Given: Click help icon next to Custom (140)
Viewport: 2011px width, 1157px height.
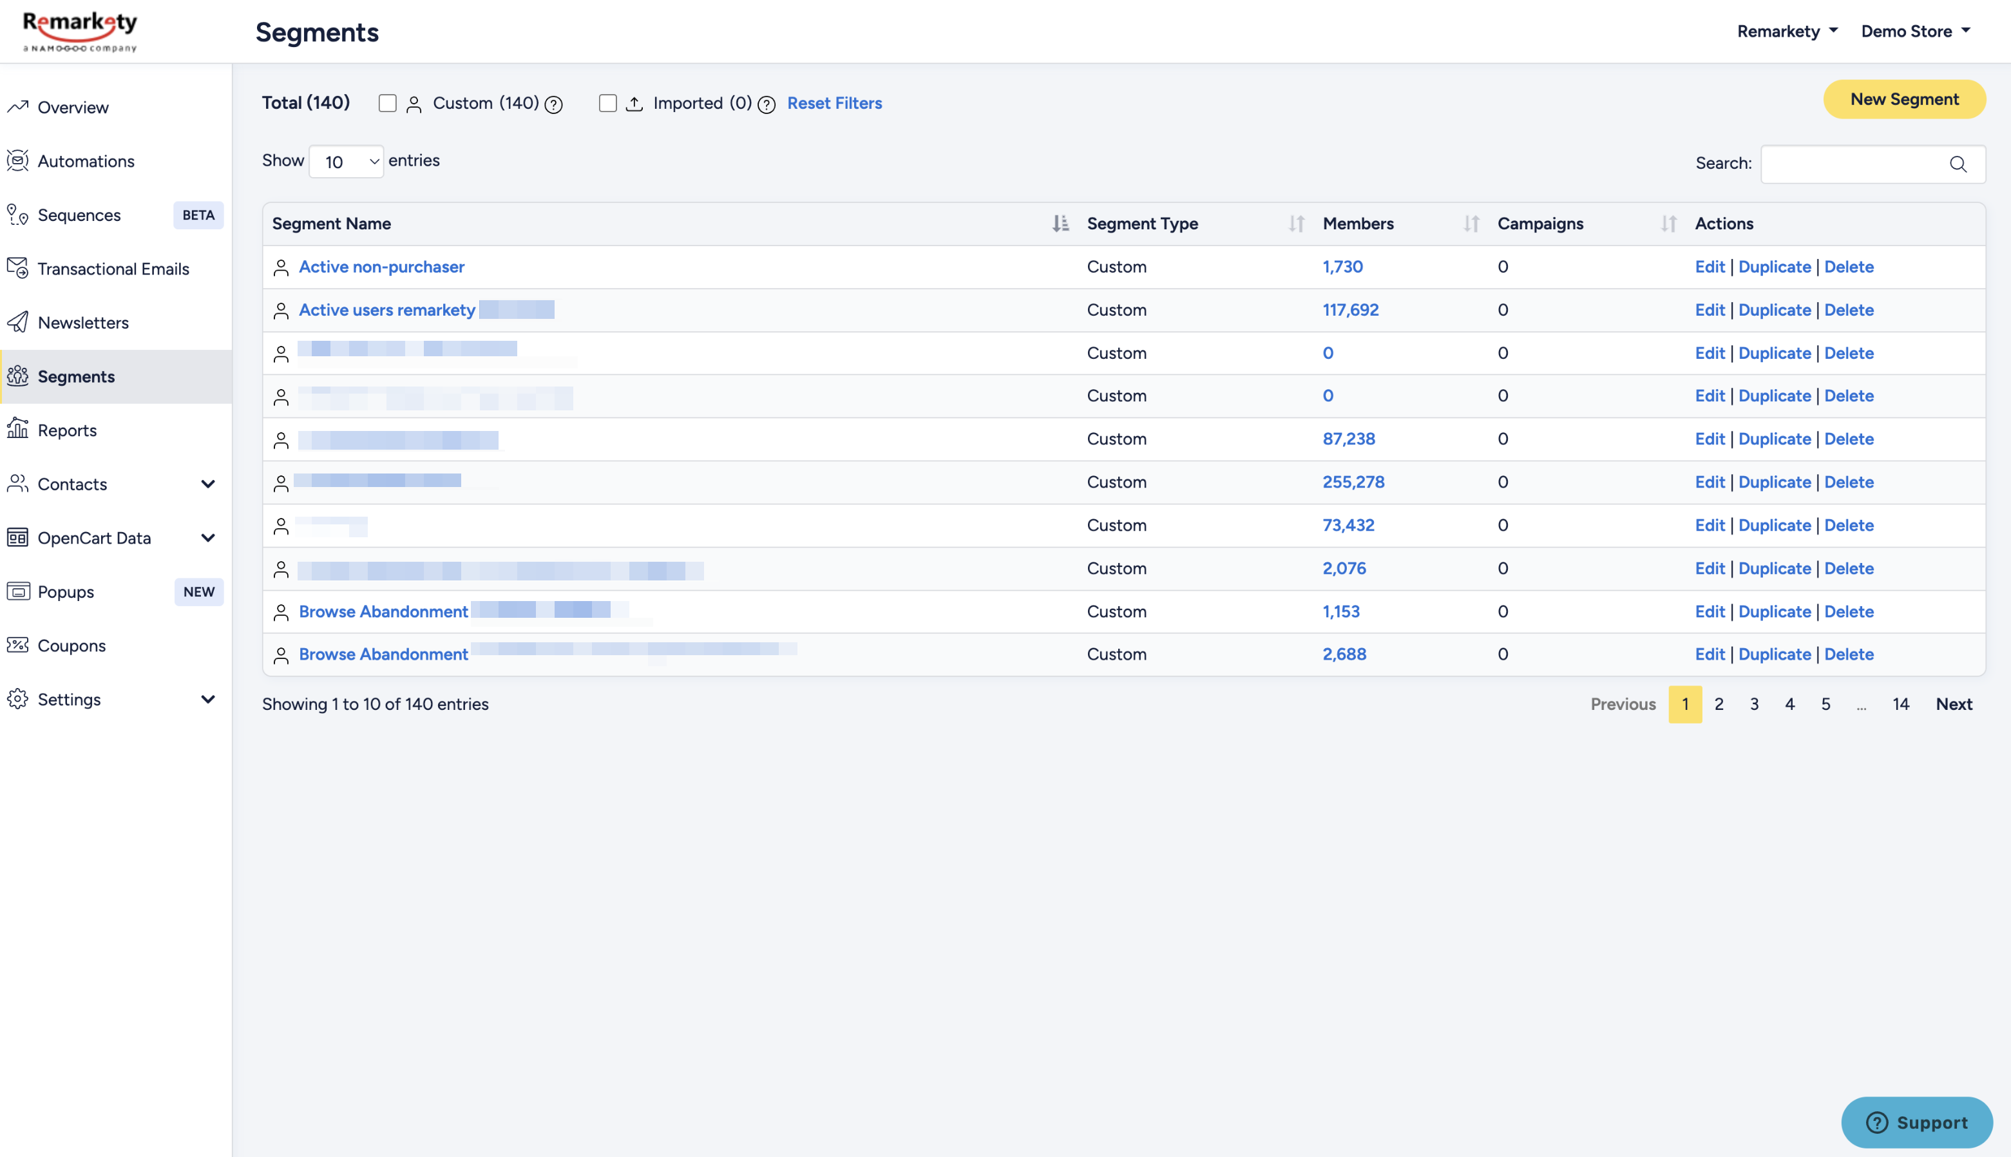Looking at the screenshot, I should (x=554, y=104).
